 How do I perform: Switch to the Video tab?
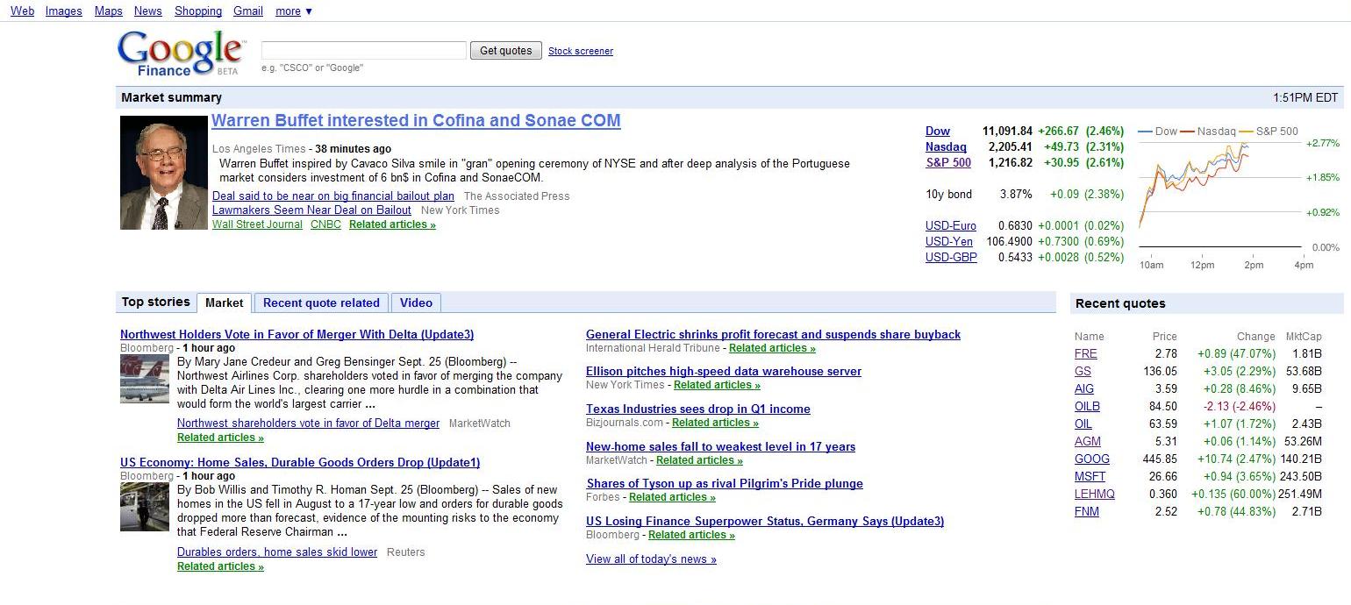[416, 302]
